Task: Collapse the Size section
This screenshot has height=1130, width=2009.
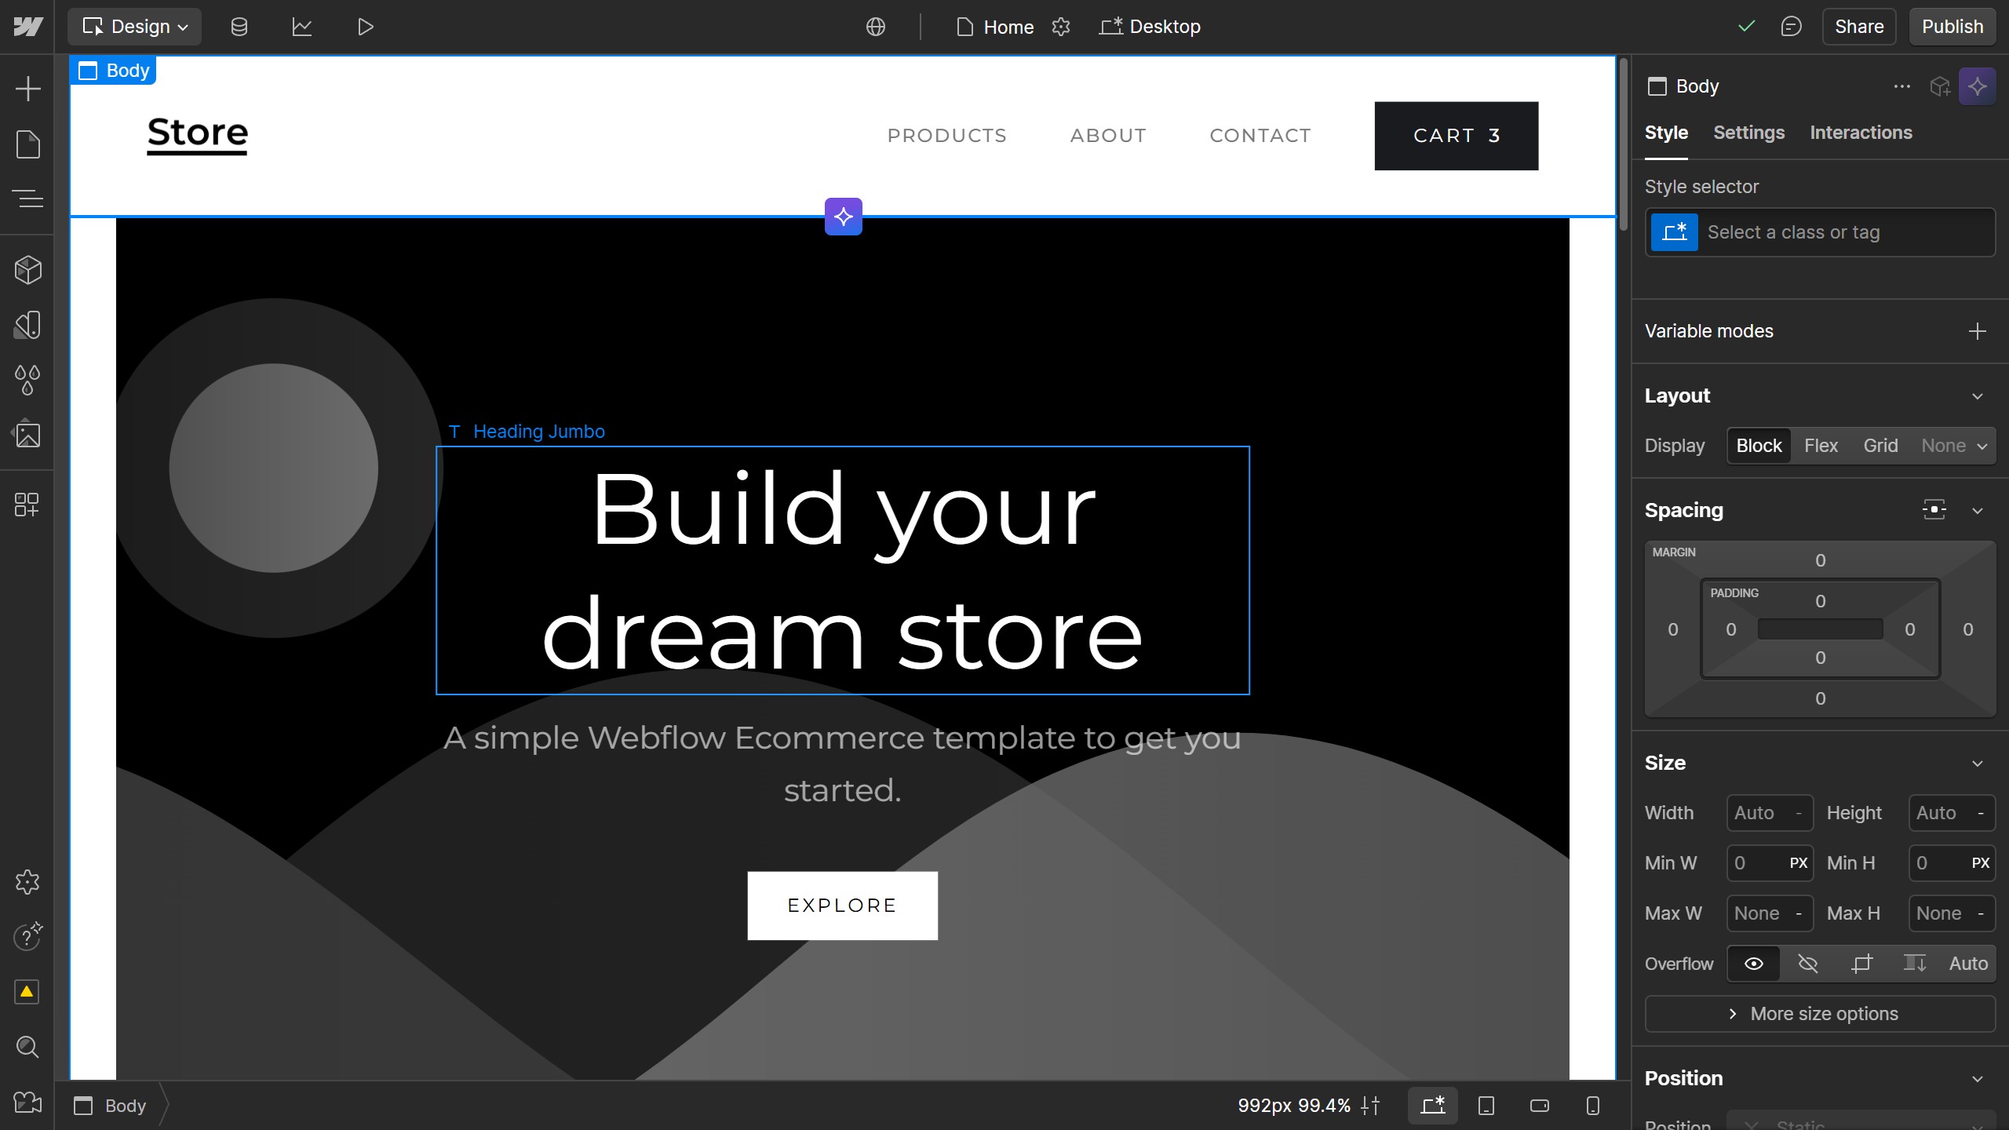Action: 1978,762
